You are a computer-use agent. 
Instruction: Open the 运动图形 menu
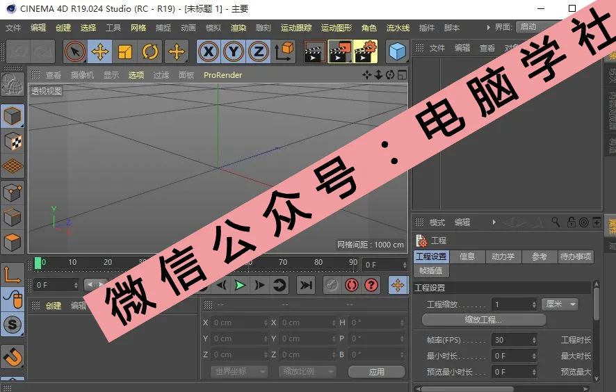[337, 28]
